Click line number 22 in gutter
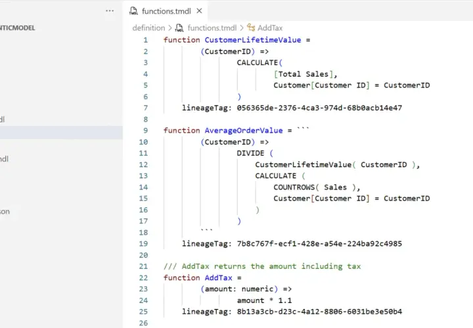 [143, 277]
